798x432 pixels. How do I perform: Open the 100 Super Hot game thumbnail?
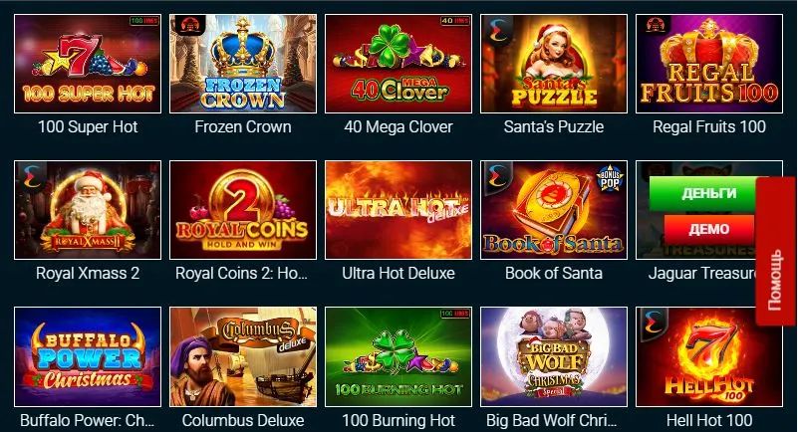coord(88,64)
